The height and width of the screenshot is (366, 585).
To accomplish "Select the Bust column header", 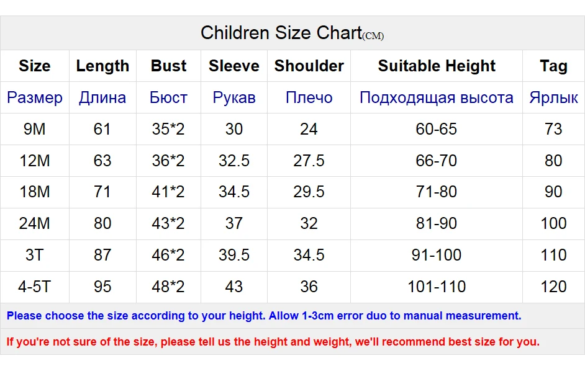I will (169, 66).
